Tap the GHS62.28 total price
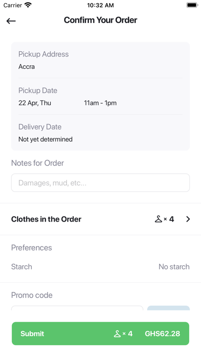This screenshot has width=201, height=357. point(163,334)
